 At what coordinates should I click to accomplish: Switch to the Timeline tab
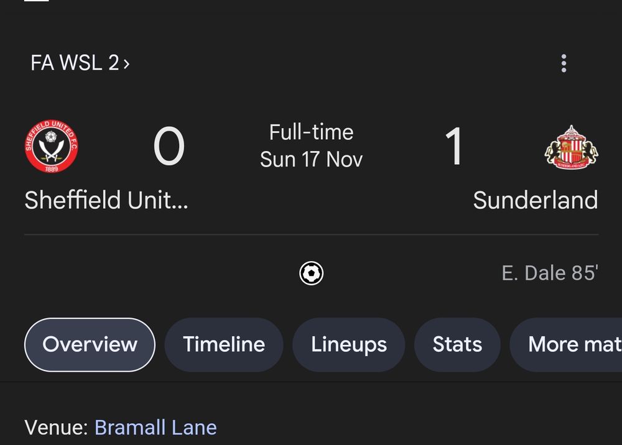pyautogui.click(x=224, y=344)
